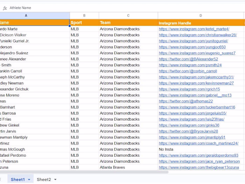Select the Atlanta Braves team cell
The width and height of the screenshot is (245, 184).
pos(128,168)
